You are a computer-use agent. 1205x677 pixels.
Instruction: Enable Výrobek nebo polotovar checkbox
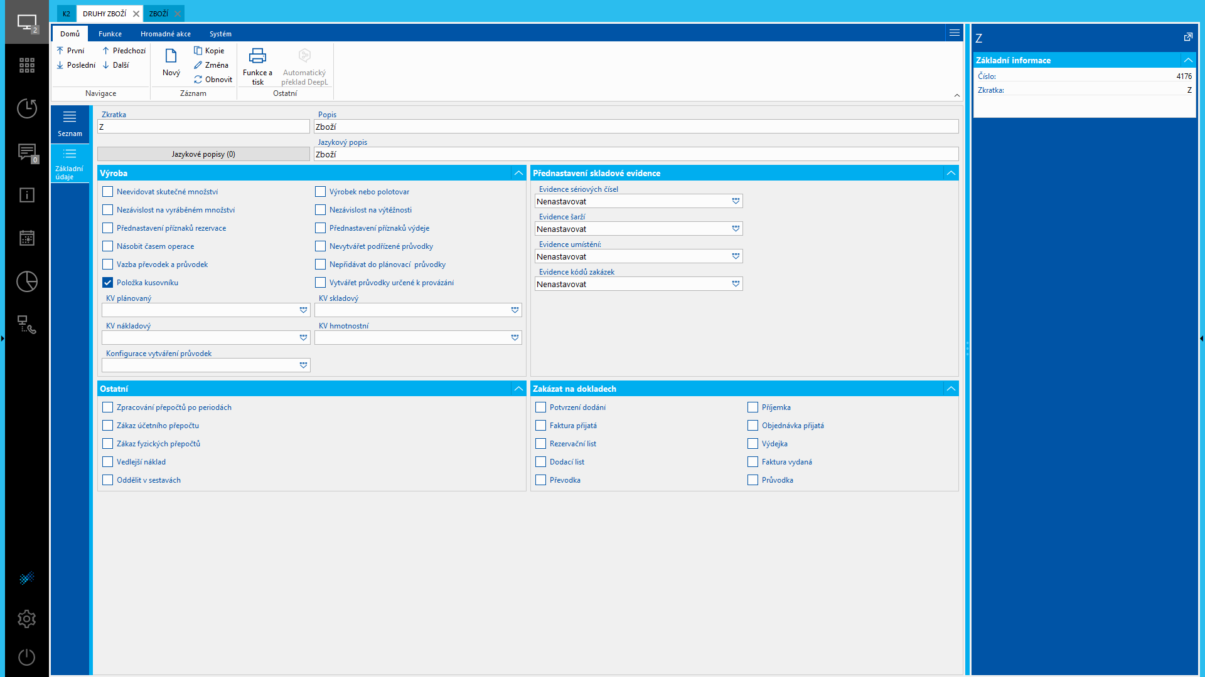point(321,192)
